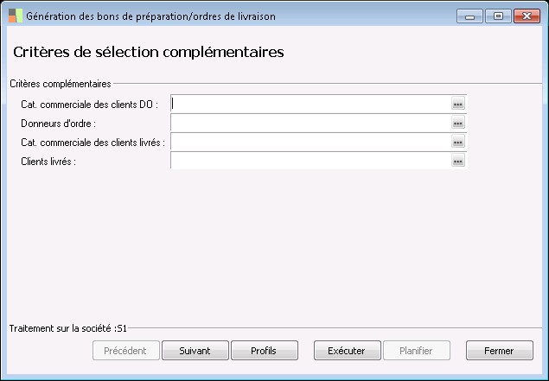Click the application icon in the title bar
The width and height of the screenshot is (549, 381).
(15, 15)
